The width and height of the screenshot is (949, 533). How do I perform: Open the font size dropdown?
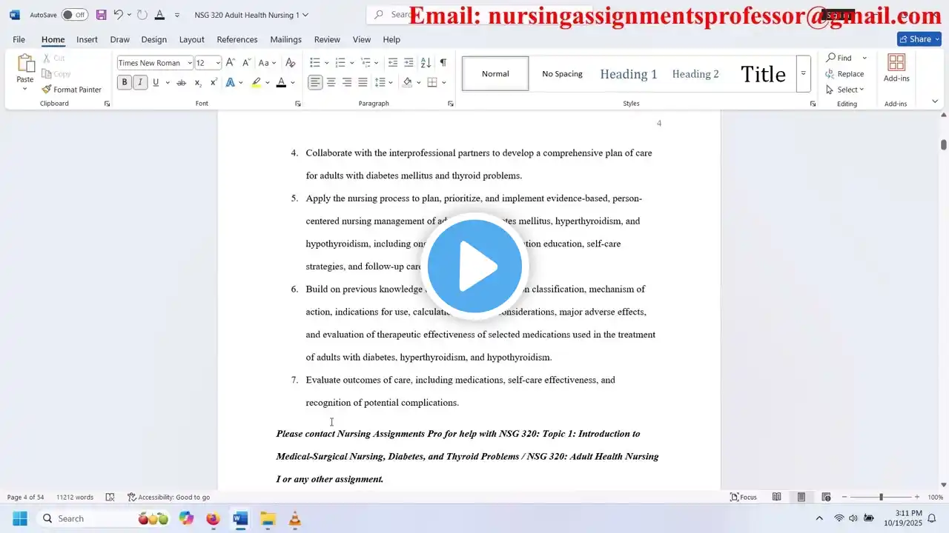[x=218, y=63]
